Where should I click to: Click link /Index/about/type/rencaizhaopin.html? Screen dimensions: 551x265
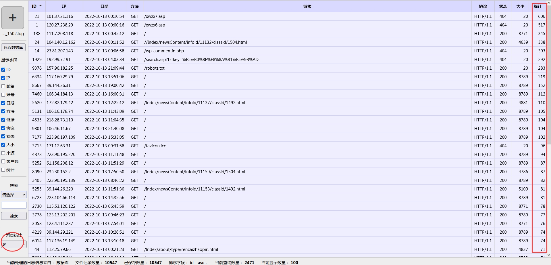(181, 249)
